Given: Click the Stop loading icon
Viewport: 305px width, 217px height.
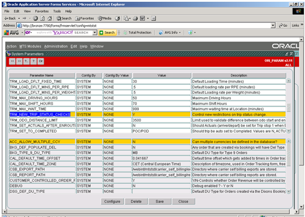Looking at the screenshot, I should [x=36, y=18].
